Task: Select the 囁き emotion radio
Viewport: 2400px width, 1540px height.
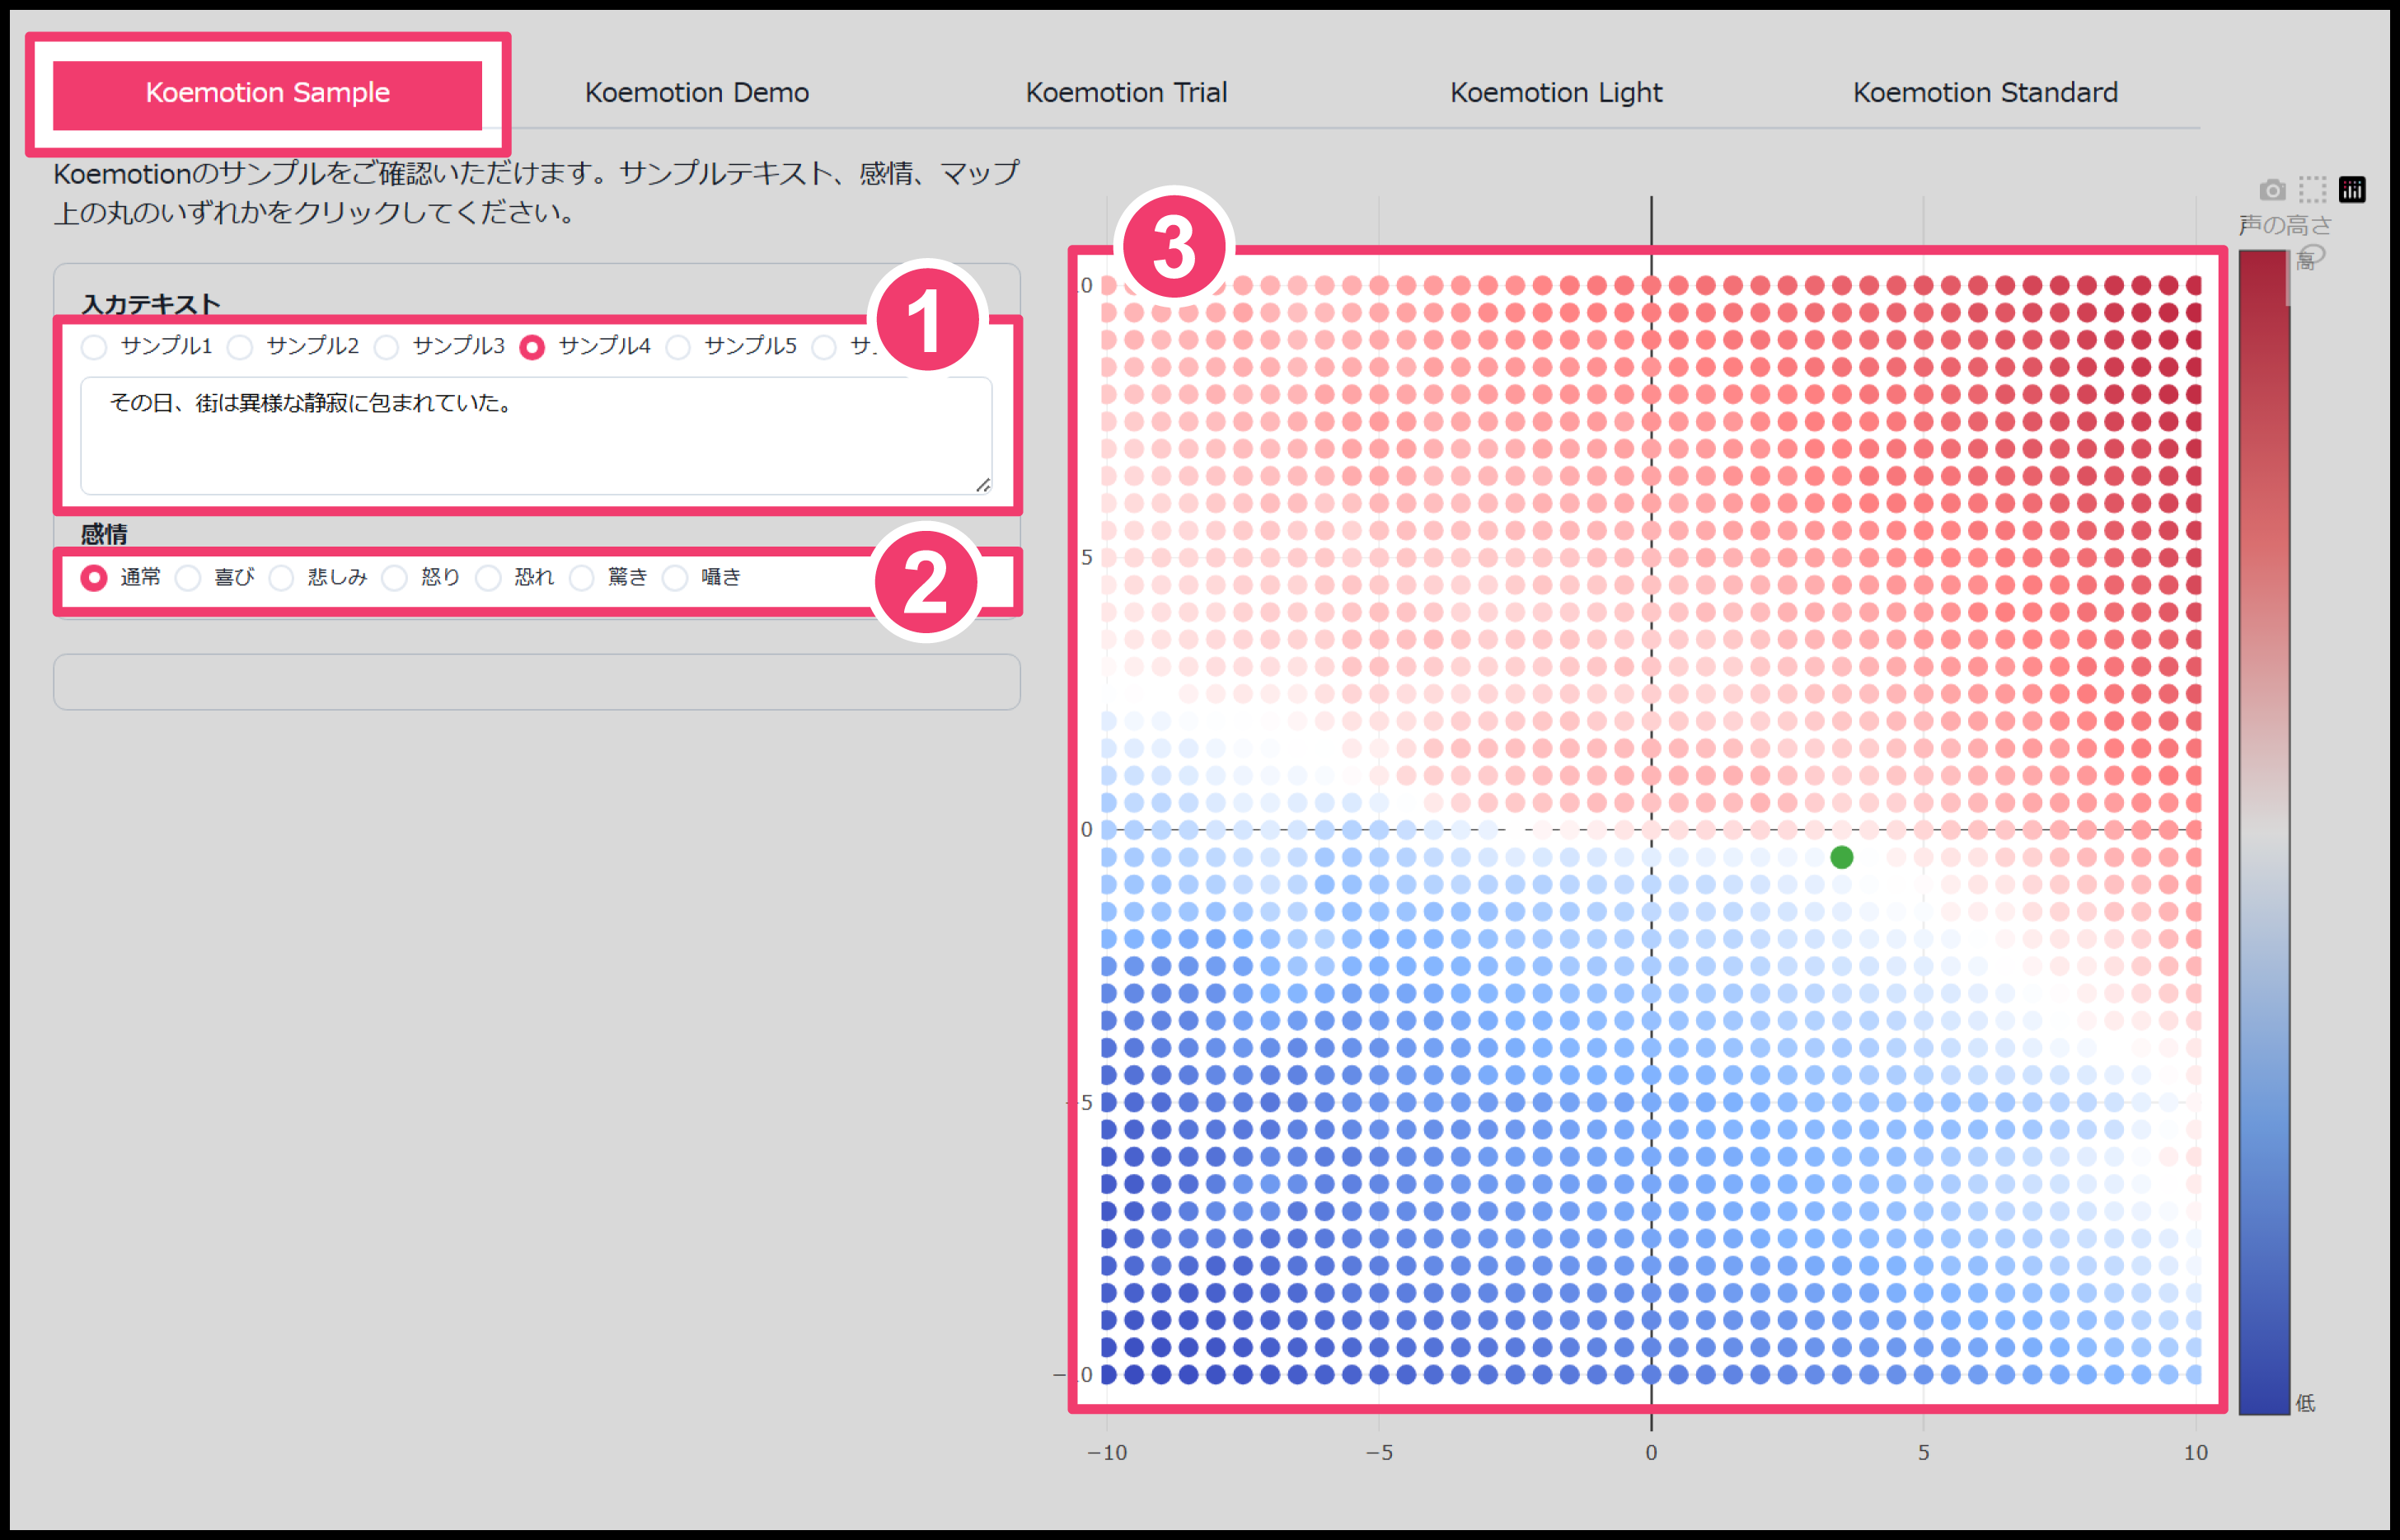Action: tap(676, 578)
